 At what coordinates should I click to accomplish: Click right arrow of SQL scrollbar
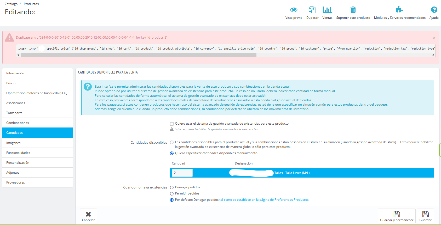433,55
